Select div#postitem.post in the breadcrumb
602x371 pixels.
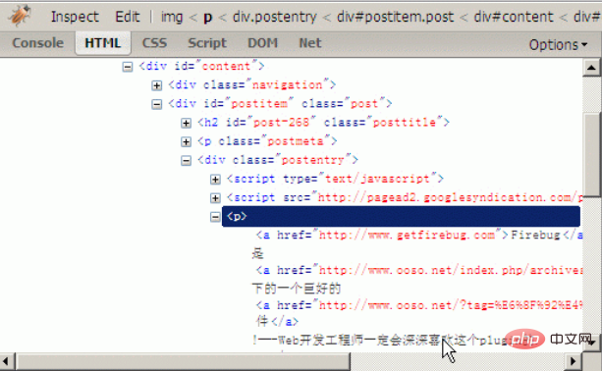pyautogui.click(x=395, y=17)
